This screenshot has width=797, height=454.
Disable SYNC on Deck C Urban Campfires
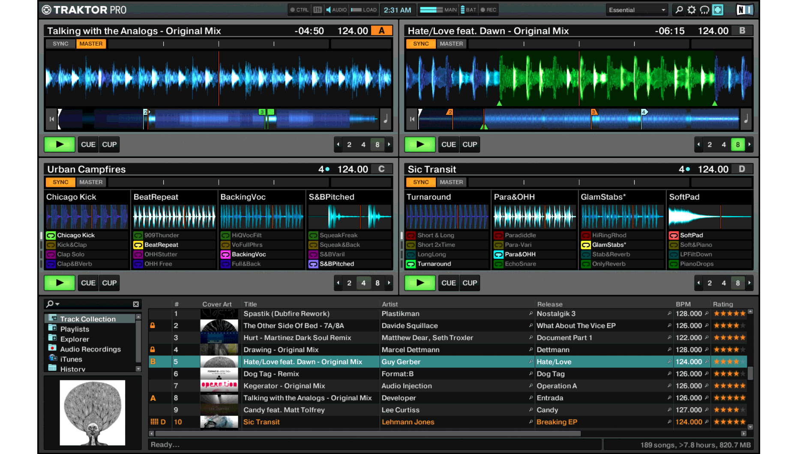[60, 182]
